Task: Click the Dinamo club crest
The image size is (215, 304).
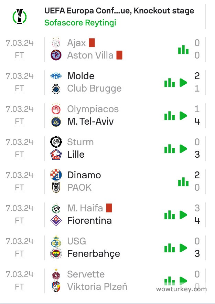Action: (56, 175)
